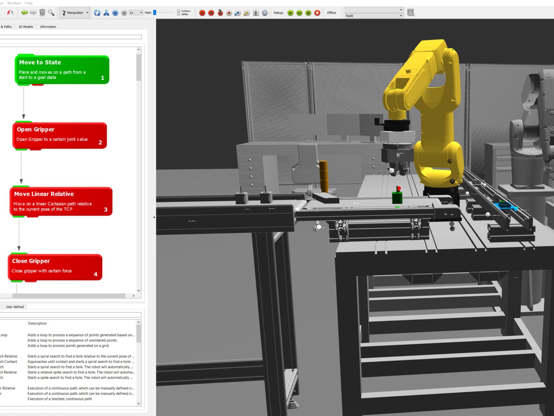Click the search field above the flowchart
This screenshot has height=416, width=554.
pos(71,37)
